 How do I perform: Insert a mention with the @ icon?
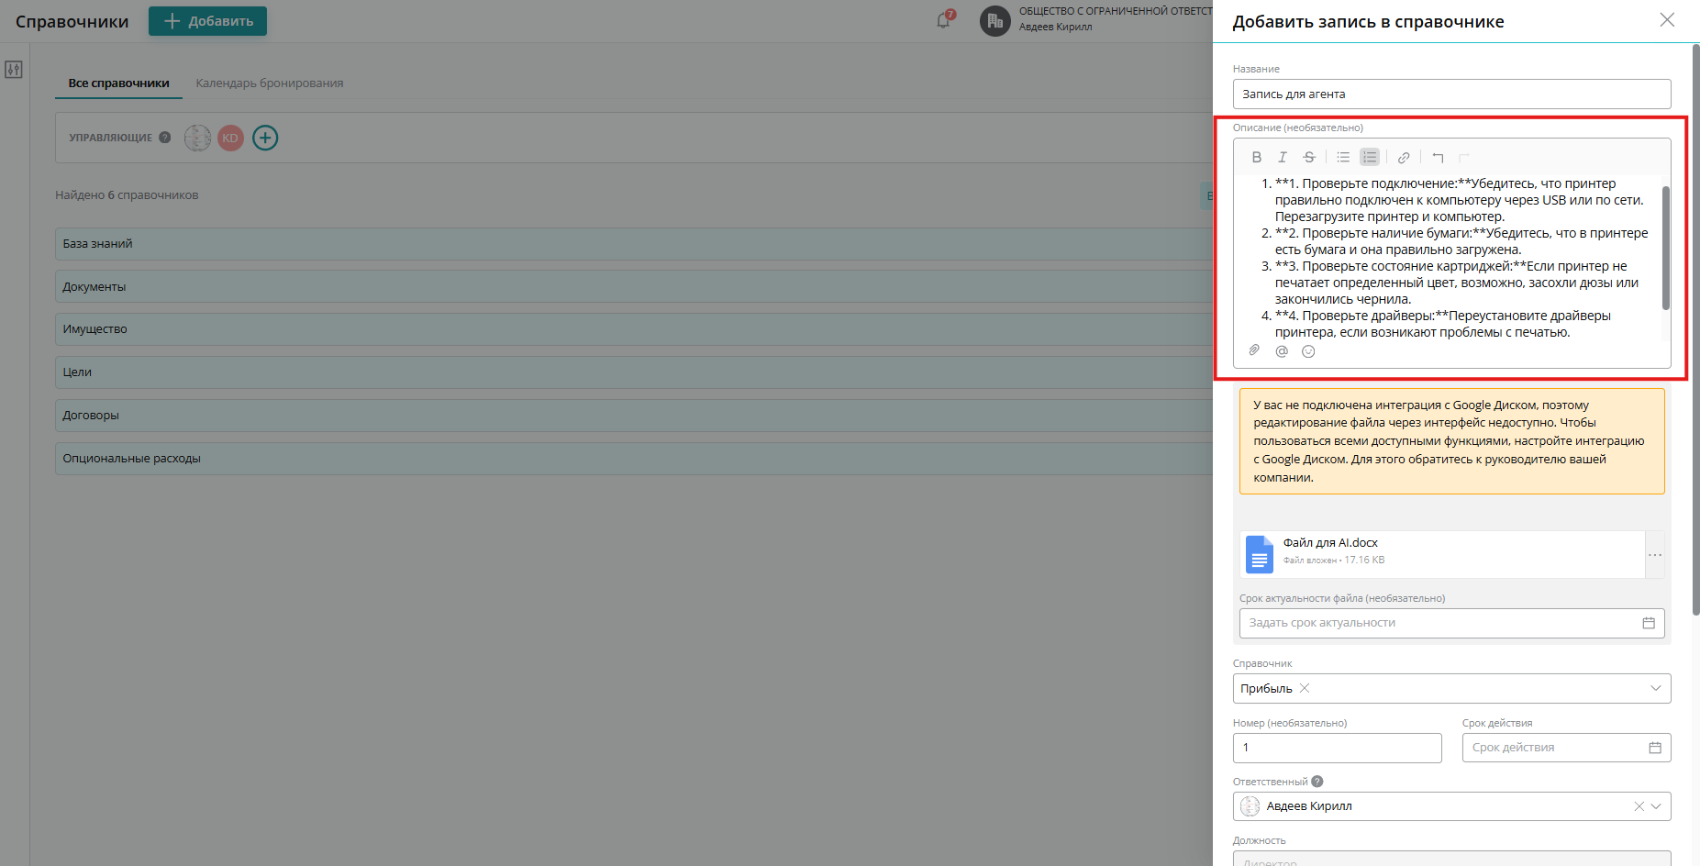tap(1282, 351)
